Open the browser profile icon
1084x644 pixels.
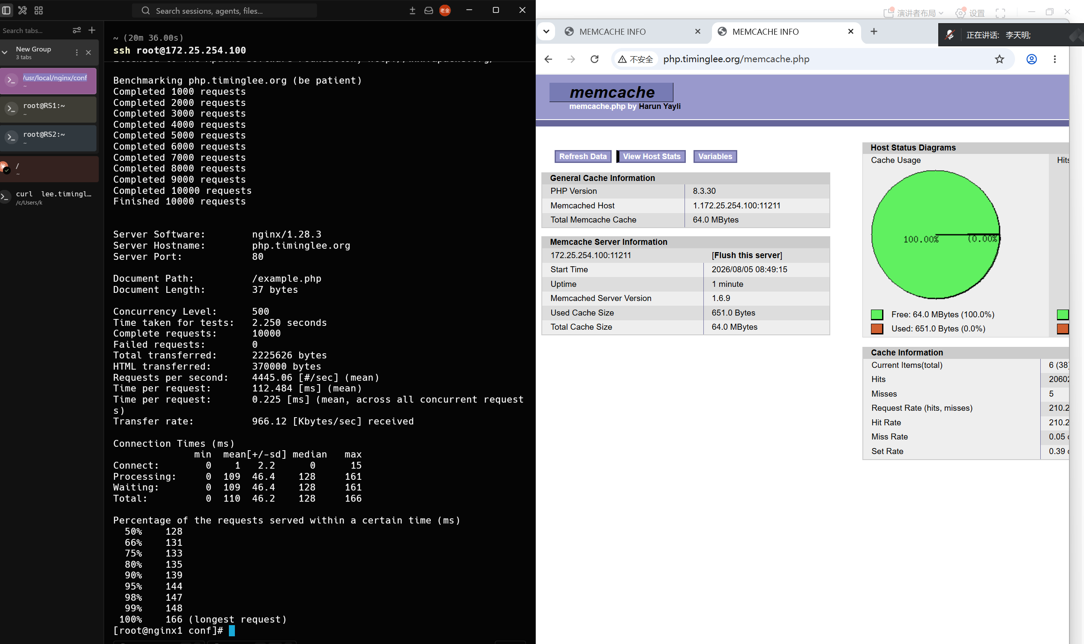point(1032,59)
